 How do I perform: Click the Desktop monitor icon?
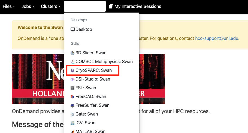click(x=72, y=29)
